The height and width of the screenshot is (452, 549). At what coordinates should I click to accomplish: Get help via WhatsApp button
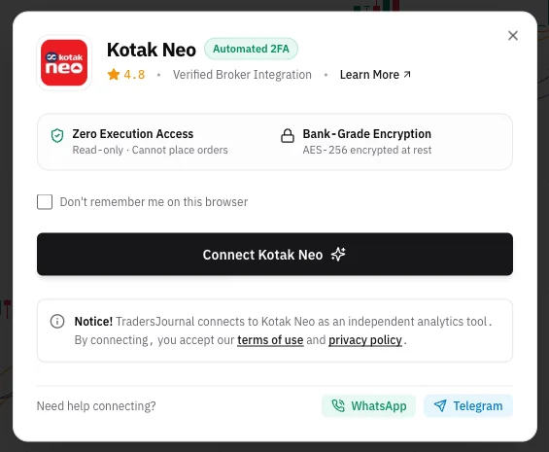[368, 405]
